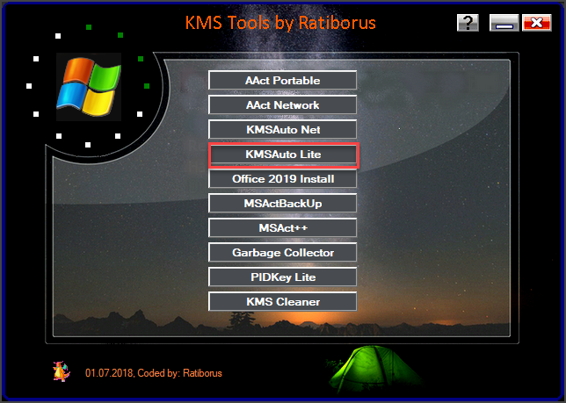Image resolution: width=566 pixels, height=403 pixels.
Task: Select the highlighted KMSAuto Lite button
Action: [282, 155]
